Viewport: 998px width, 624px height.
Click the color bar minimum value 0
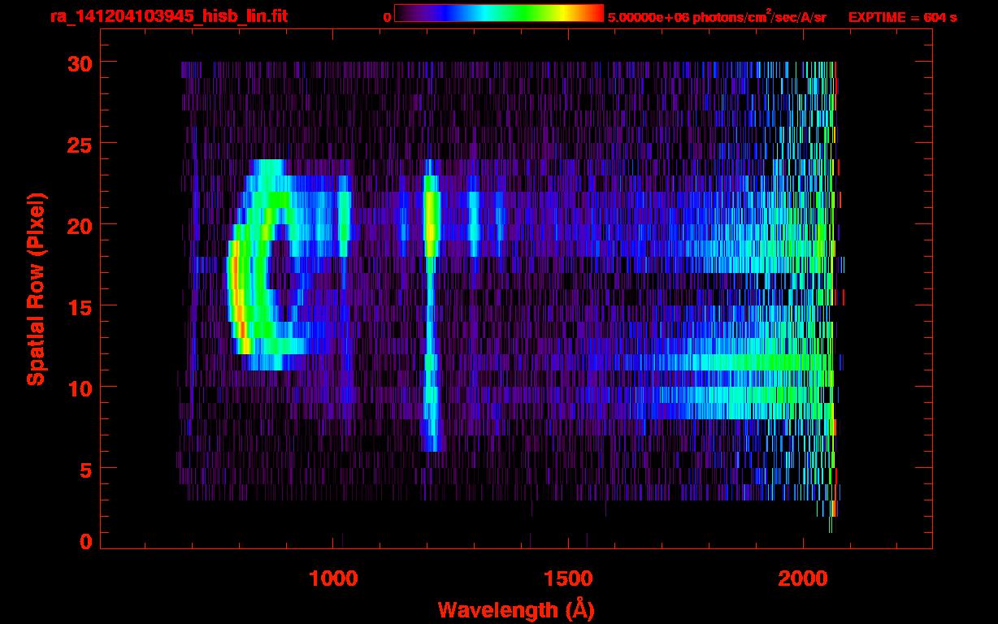pos(387,18)
